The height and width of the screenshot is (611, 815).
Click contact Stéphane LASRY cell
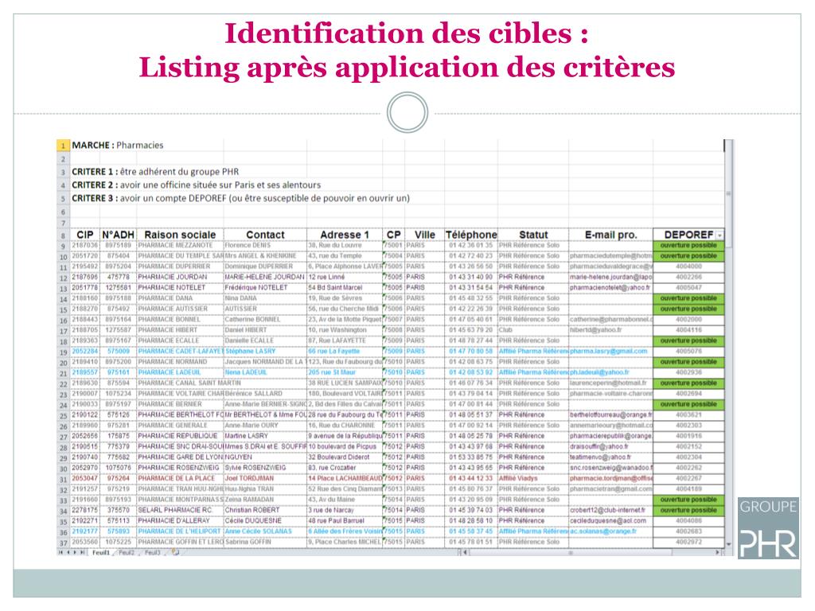point(265,351)
